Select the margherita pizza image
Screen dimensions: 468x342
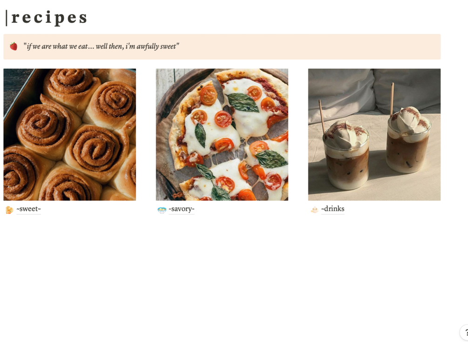tap(222, 135)
